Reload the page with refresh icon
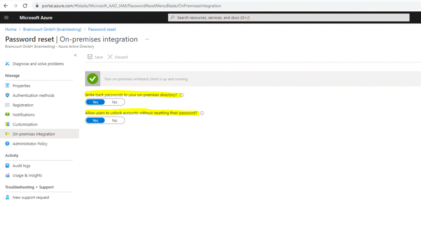The image size is (421, 225). (x=25, y=6)
